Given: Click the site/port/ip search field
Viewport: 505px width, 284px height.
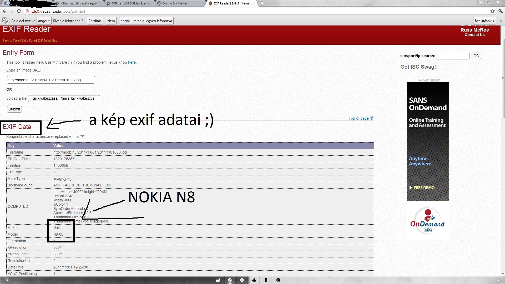Looking at the screenshot, I should [453, 56].
